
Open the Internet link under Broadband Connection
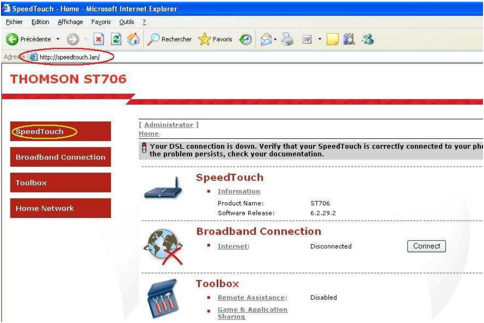[x=233, y=246]
